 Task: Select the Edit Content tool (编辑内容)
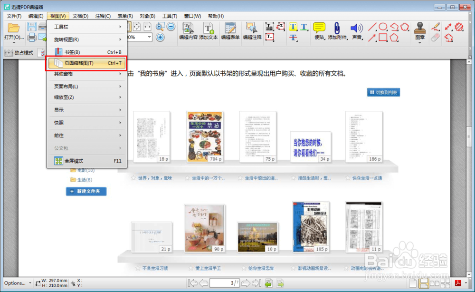coord(188,31)
